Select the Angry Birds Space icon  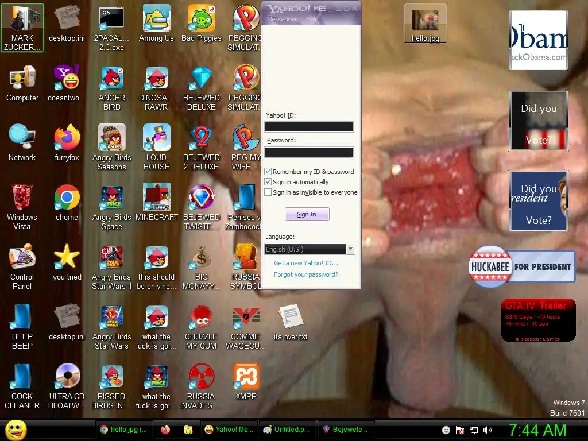point(111,207)
